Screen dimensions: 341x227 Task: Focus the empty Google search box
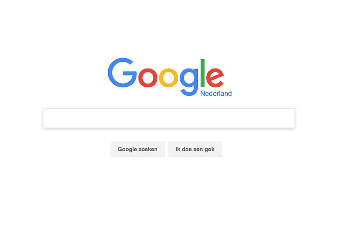169,118
